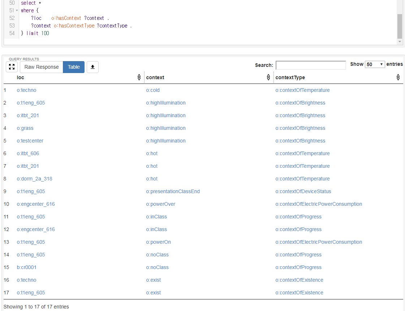
Task: Open the o:powerOver context link
Action: coord(160,204)
